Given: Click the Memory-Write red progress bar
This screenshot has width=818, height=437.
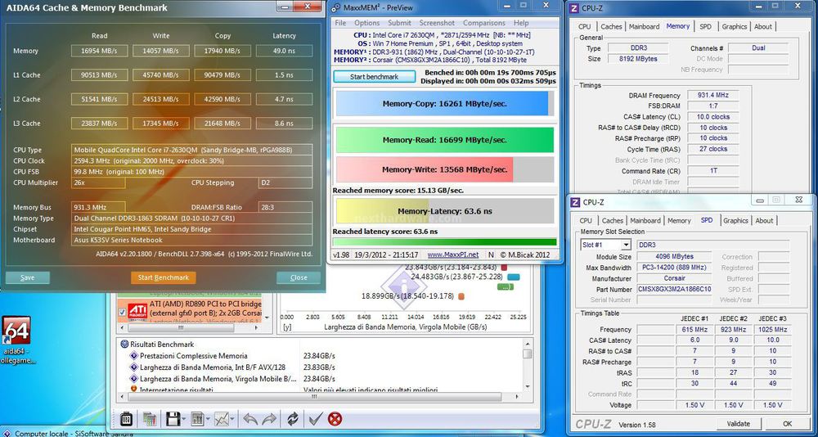Looking at the screenshot, I should [x=444, y=169].
